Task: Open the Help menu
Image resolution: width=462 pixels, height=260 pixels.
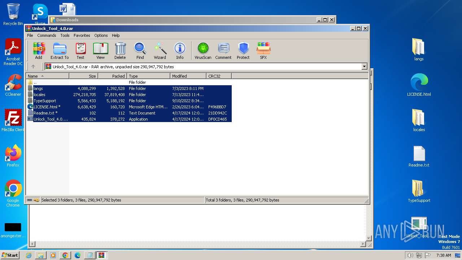Action: 115,35
